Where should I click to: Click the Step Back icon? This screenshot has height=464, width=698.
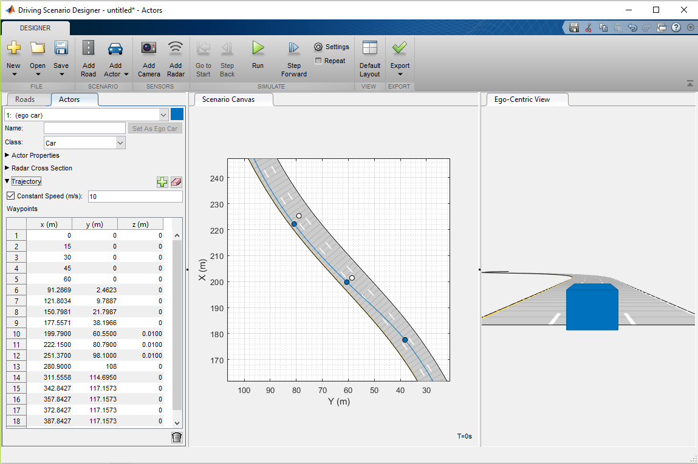227,47
